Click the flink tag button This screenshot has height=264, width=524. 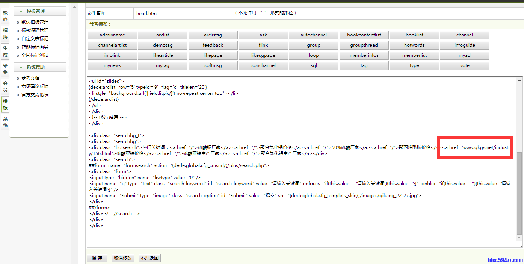click(x=263, y=45)
